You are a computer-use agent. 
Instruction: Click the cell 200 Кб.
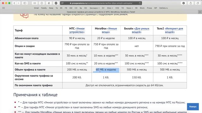tap(77, 78)
